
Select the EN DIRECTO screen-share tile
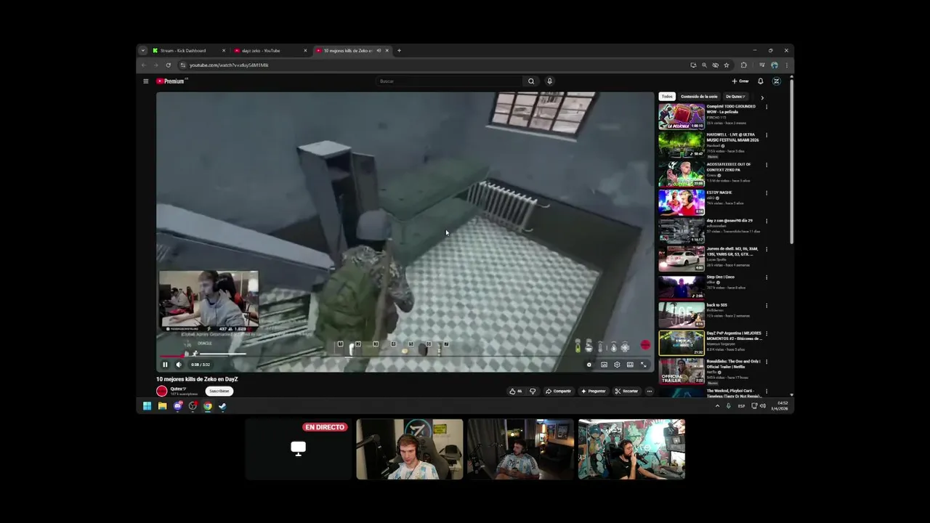click(x=298, y=449)
